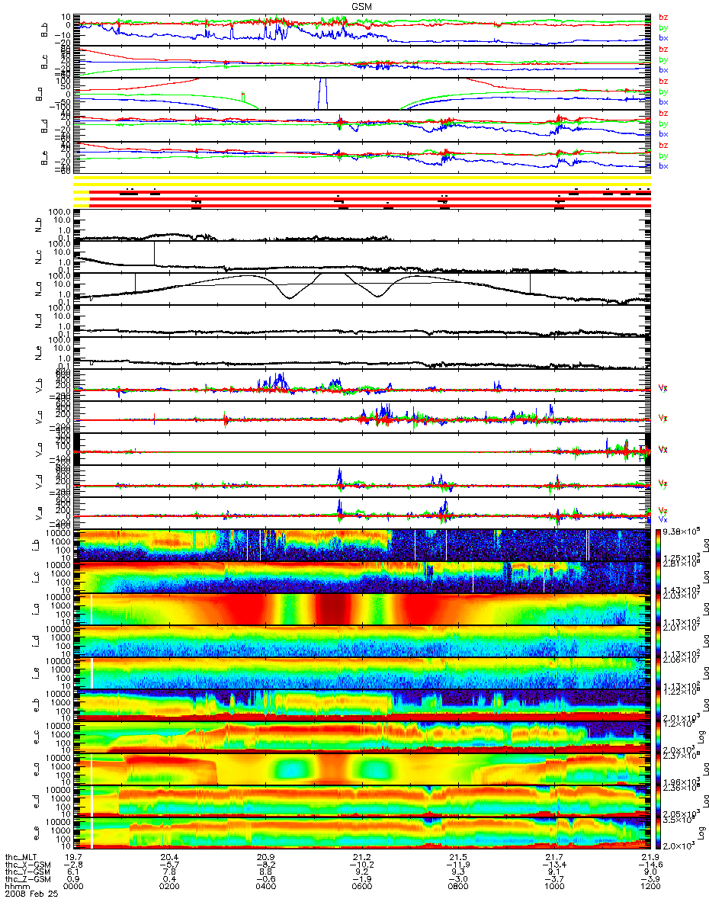Click the red 'bz' legend of B_b panel

(x=663, y=17)
